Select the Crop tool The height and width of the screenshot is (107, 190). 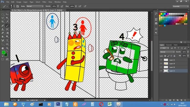pyautogui.click(x=3, y=22)
